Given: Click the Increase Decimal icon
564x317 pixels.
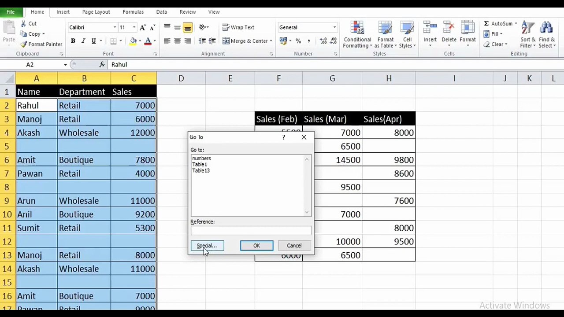Looking at the screenshot, I should [323, 41].
